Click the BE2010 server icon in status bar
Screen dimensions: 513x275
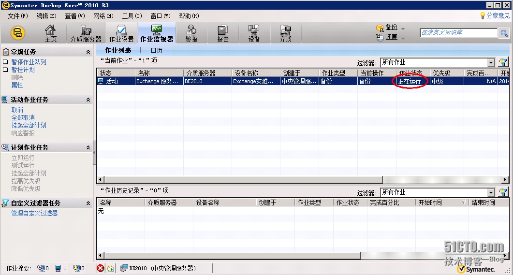124,268
